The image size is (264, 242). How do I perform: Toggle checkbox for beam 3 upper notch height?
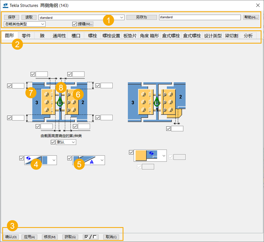[x=9, y=86]
